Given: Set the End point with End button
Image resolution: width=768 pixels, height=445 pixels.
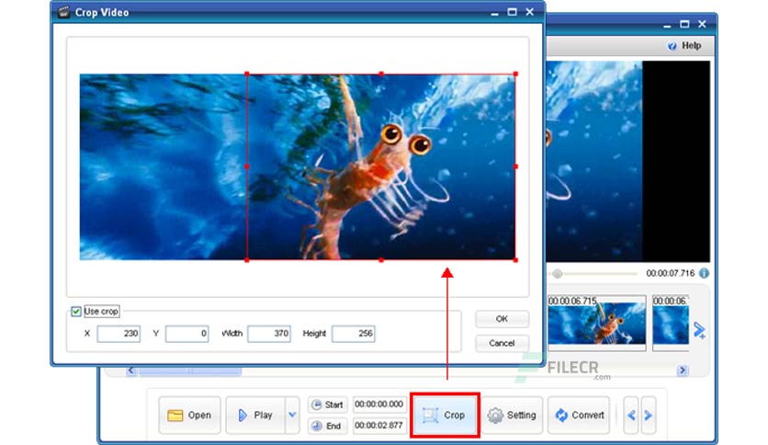Looking at the screenshot, I should point(327,426).
